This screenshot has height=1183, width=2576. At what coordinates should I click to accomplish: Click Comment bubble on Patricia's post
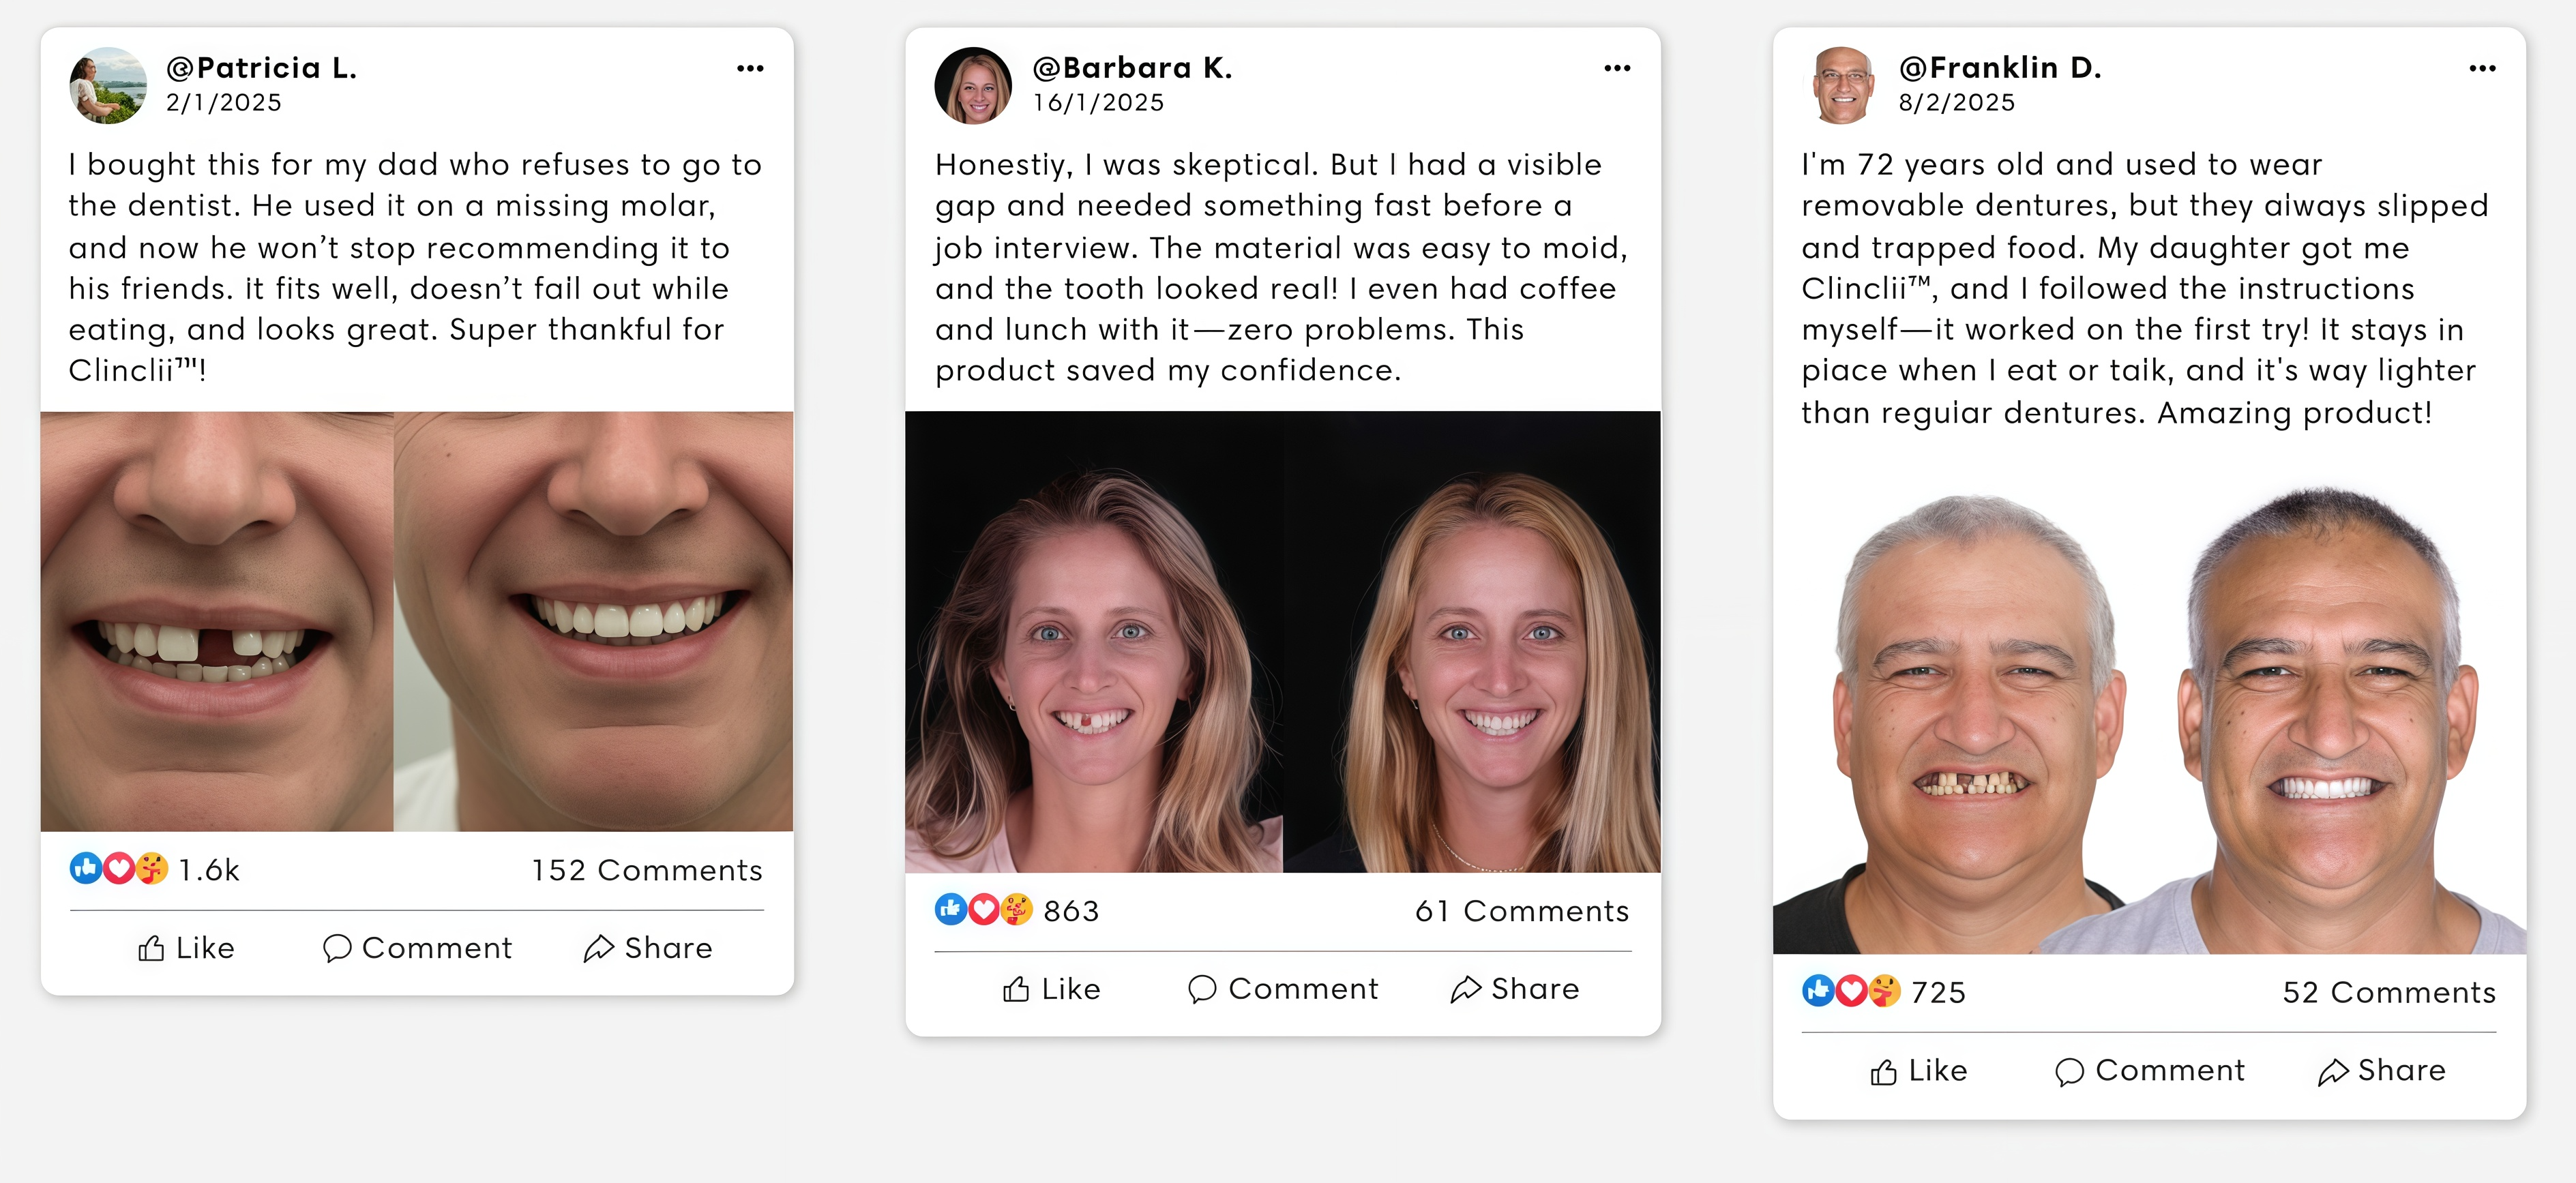coord(337,948)
